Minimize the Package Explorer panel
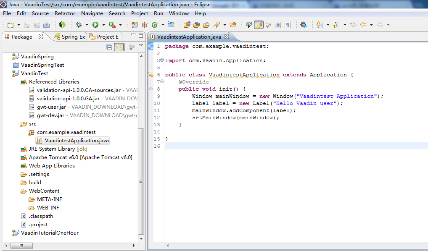 (133, 35)
